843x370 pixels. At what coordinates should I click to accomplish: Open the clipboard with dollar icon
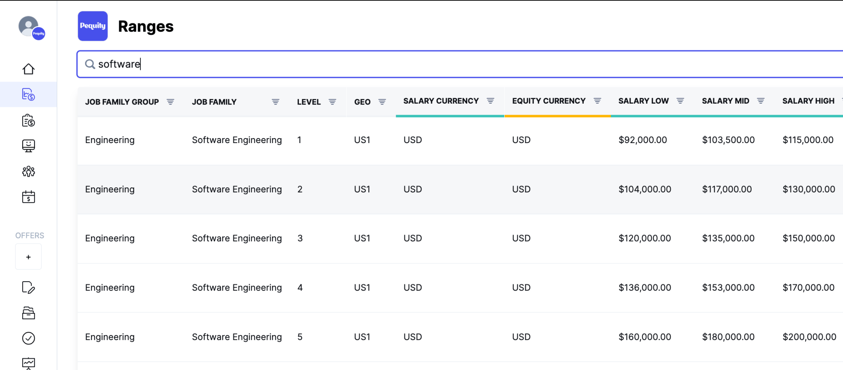[28, 120]
